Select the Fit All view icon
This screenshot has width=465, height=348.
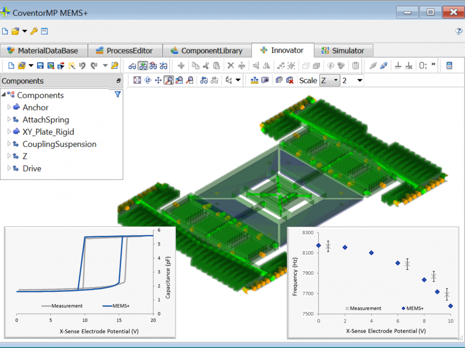point(137,81)
